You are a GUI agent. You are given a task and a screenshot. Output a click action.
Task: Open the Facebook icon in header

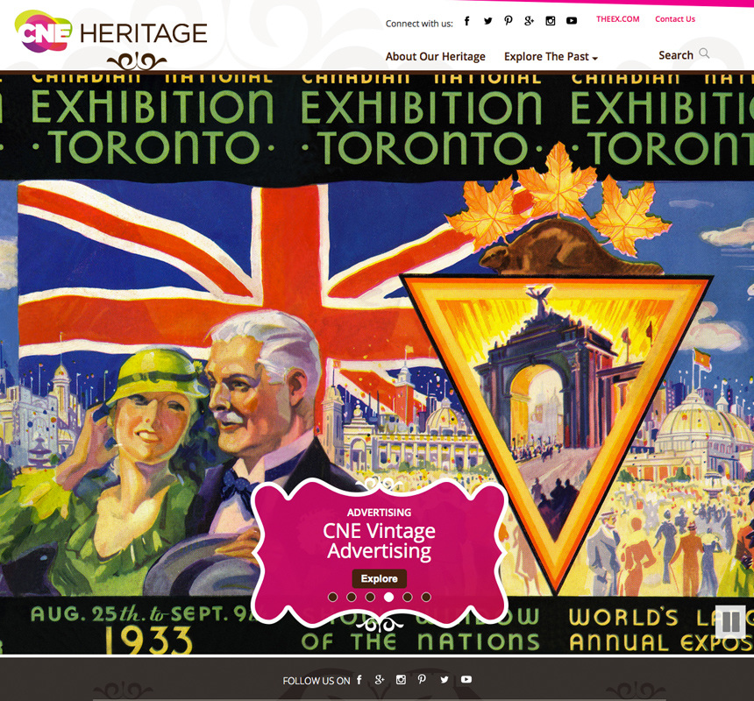(466, 21)
